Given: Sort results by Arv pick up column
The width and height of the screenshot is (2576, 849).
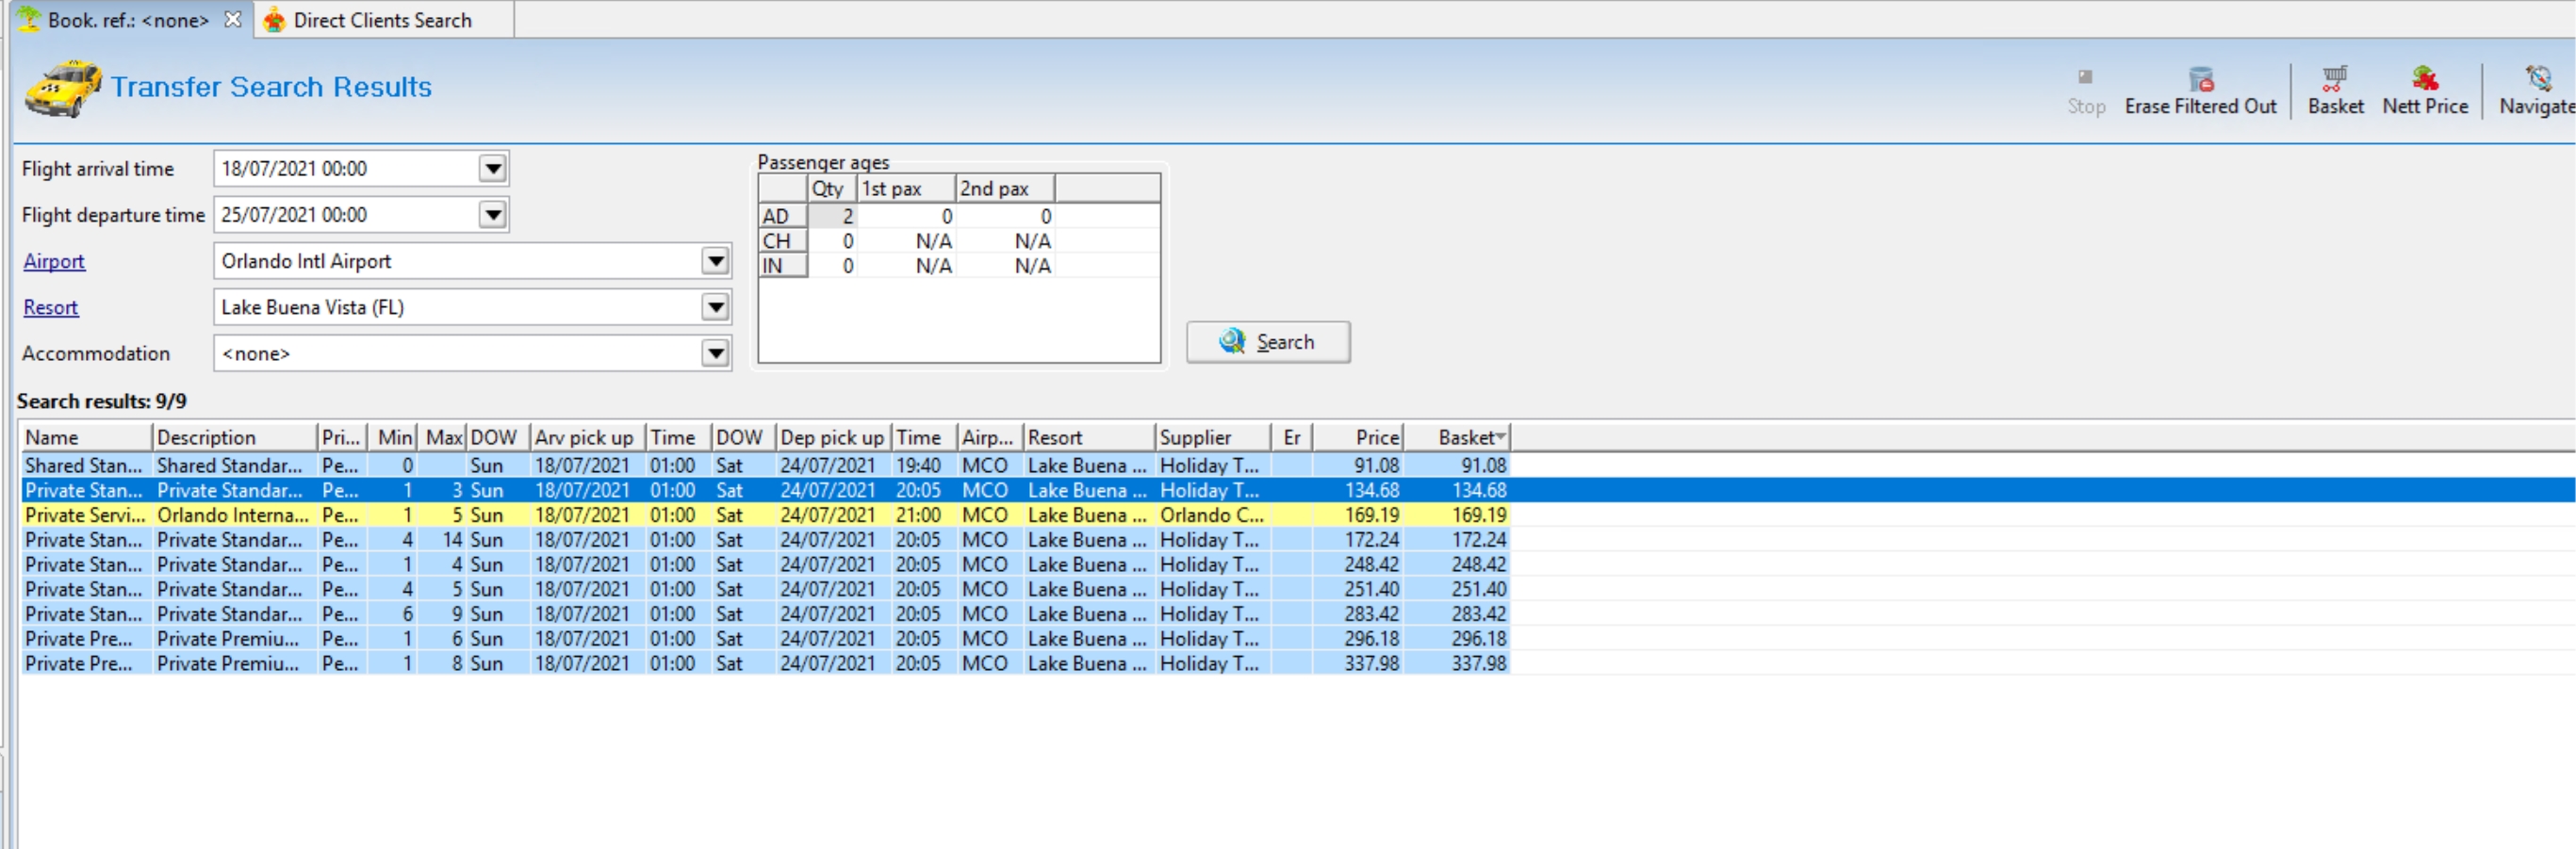Looking at the screenshot, I should click(587, 437).
